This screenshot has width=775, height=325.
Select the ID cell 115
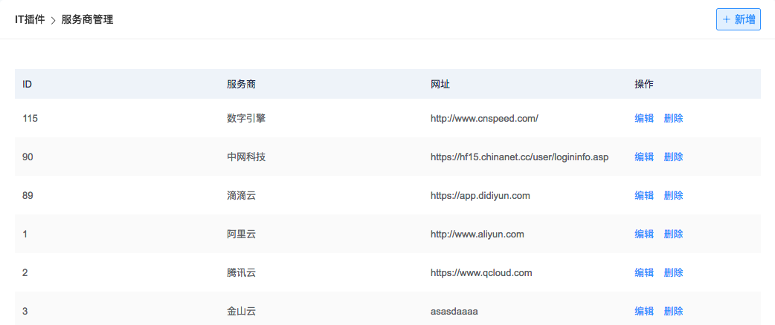click(x=29, y=119)
